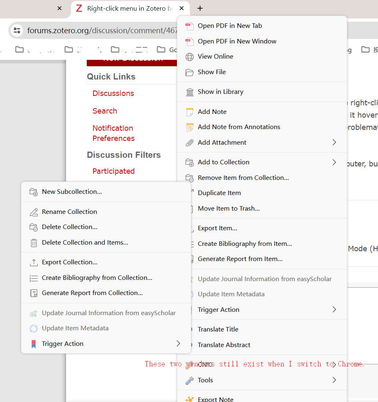Click the Add Note from Annotations icon

[x=190, y=127]
